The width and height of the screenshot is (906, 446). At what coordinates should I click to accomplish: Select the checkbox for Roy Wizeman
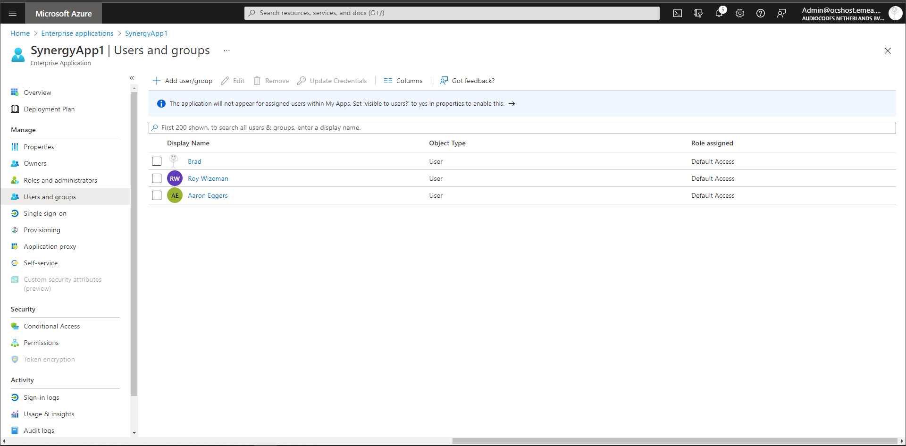click(x=157, y=178)
